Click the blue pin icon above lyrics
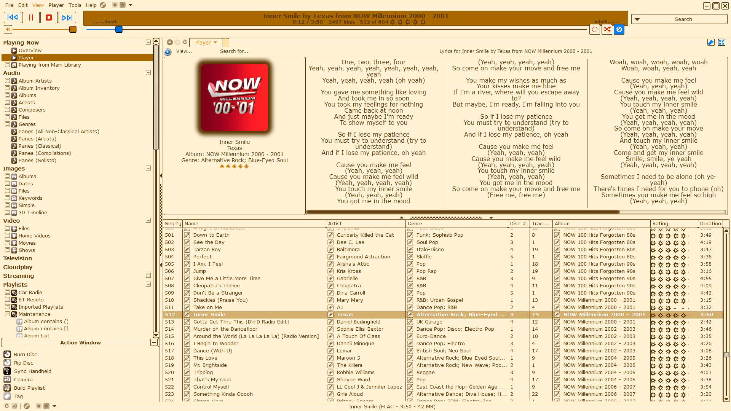Screen dimensions: 731x411 click(x=711, y=42)
